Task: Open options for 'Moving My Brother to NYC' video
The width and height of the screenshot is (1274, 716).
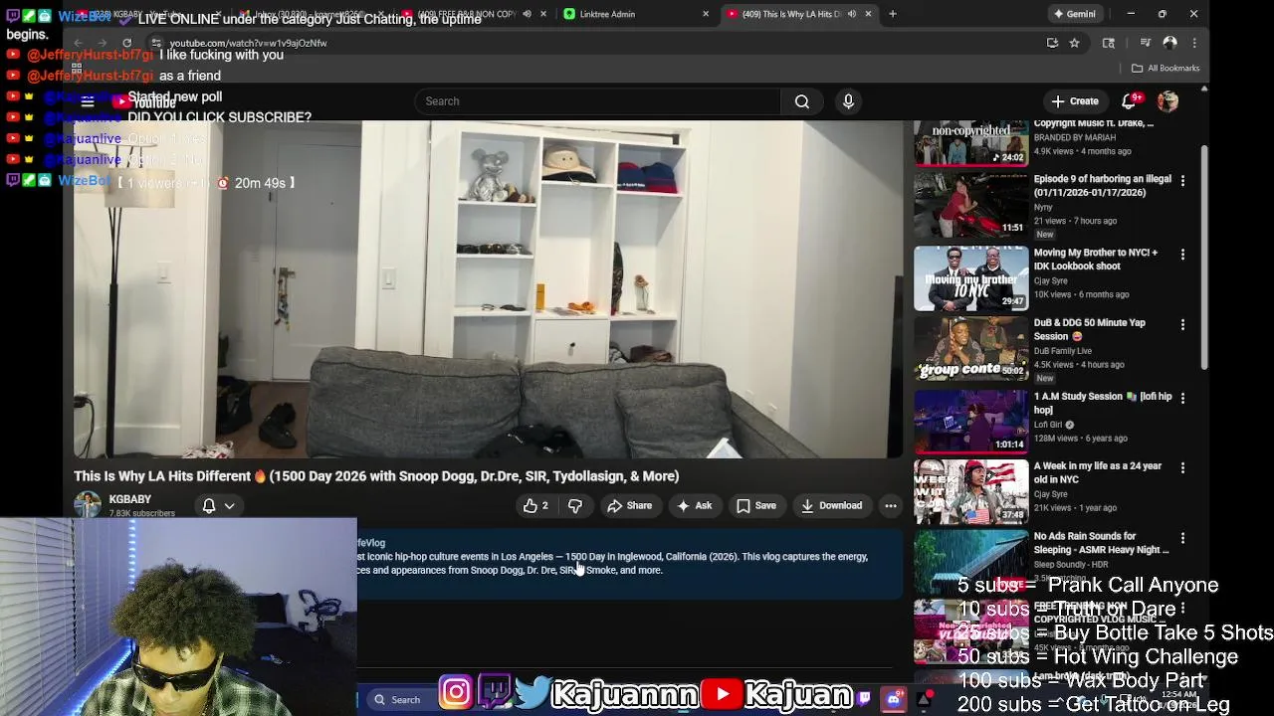Action: (x=1182, y=255)
